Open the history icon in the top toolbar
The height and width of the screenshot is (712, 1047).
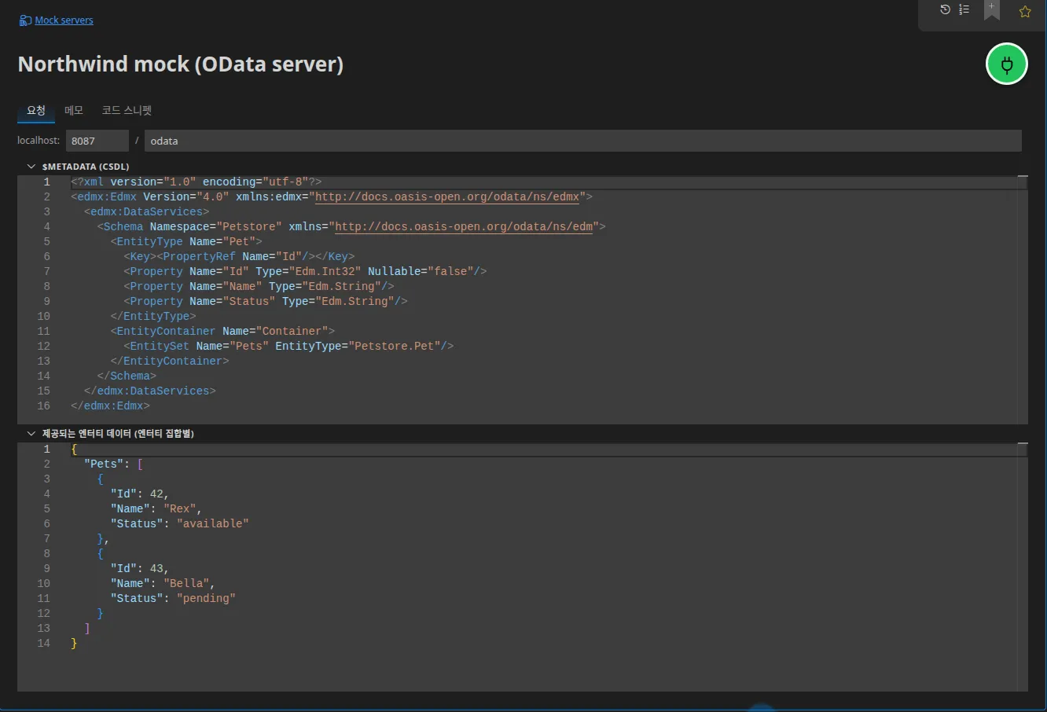click(946, 9)
